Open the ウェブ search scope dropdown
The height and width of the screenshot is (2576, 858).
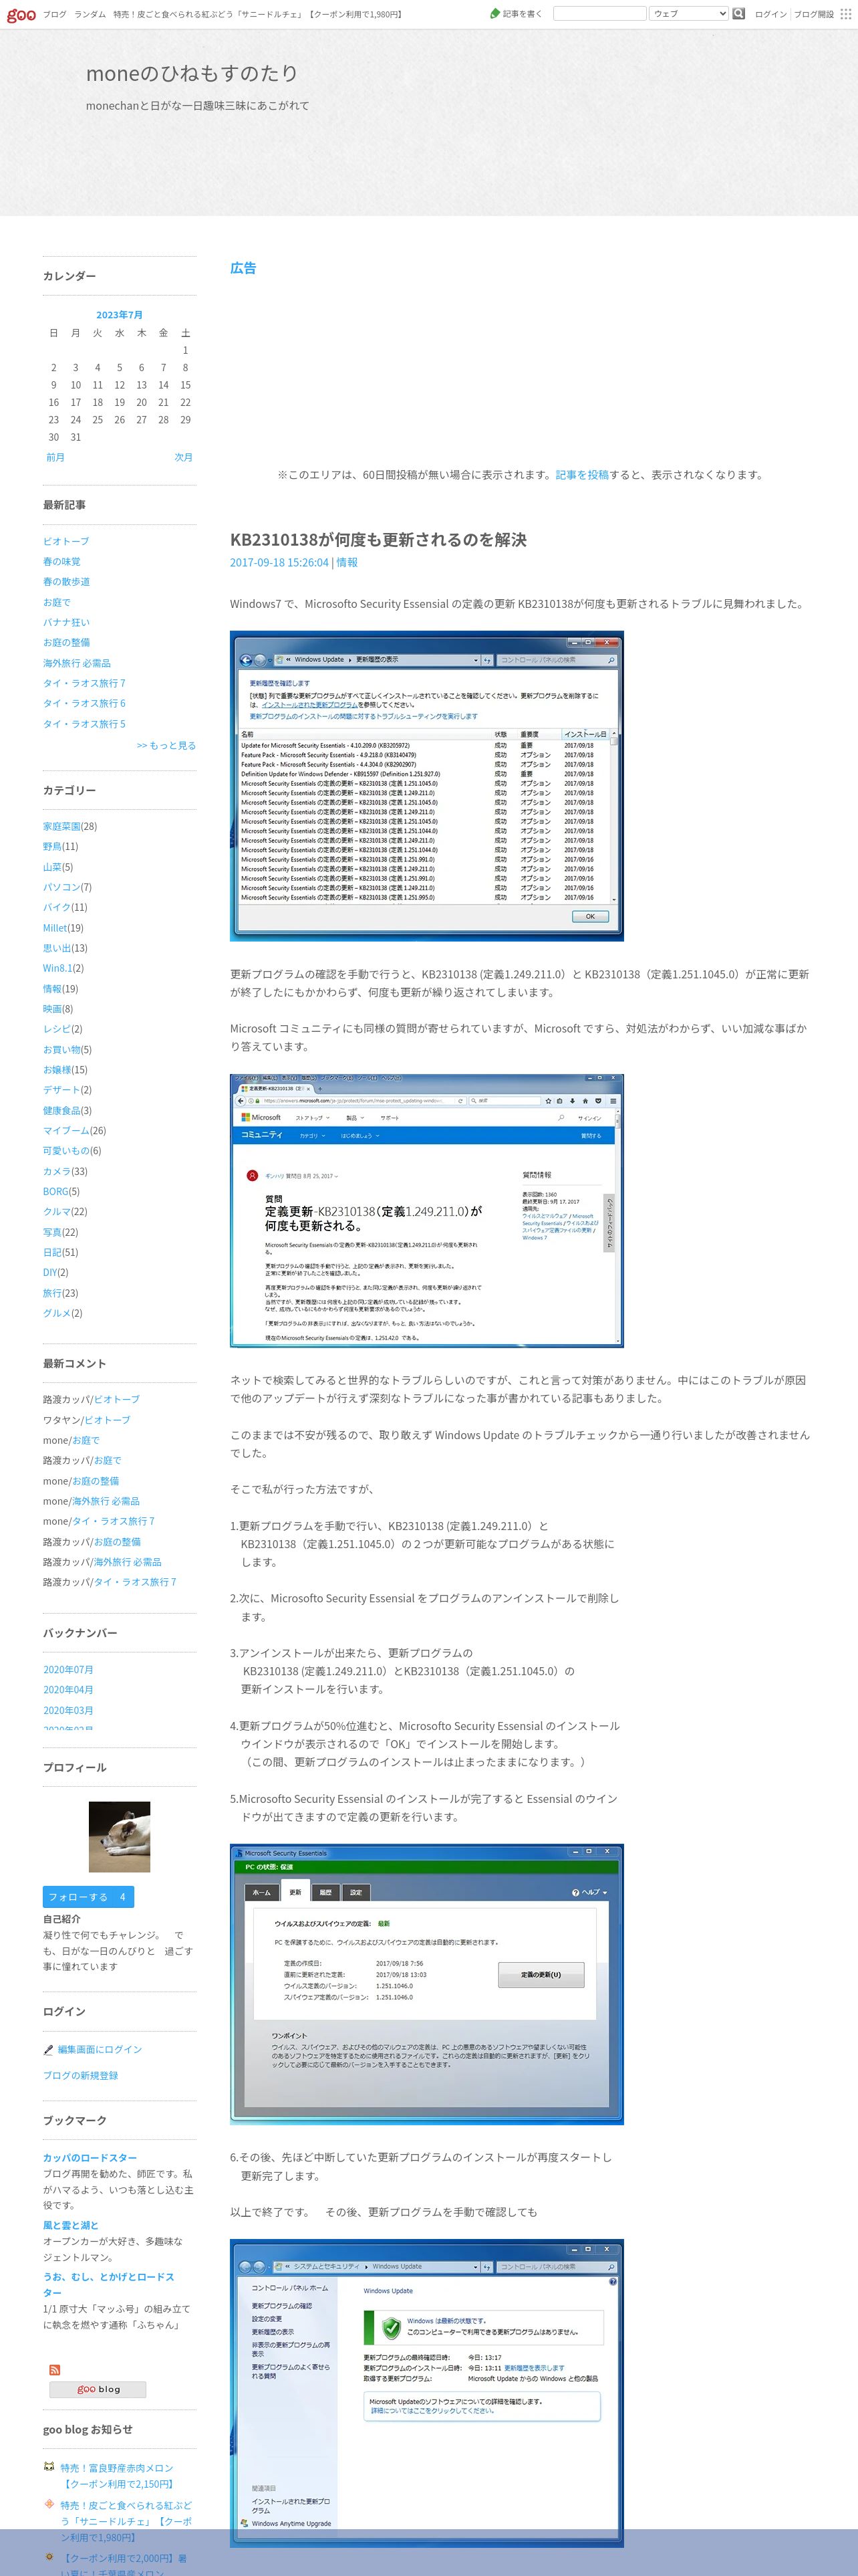[x=688, y=14]
